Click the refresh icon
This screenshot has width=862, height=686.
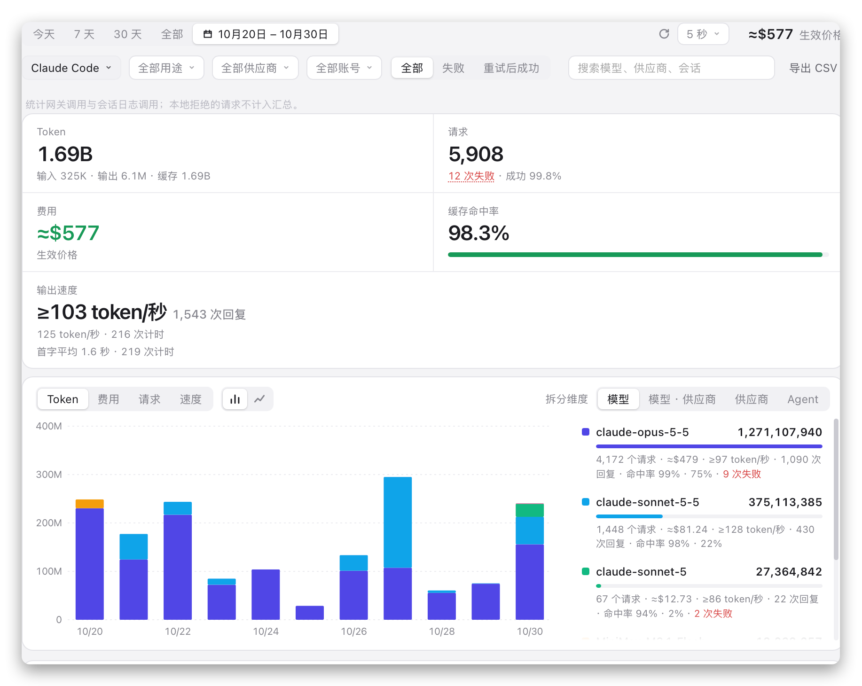click(x=664, y=34)
